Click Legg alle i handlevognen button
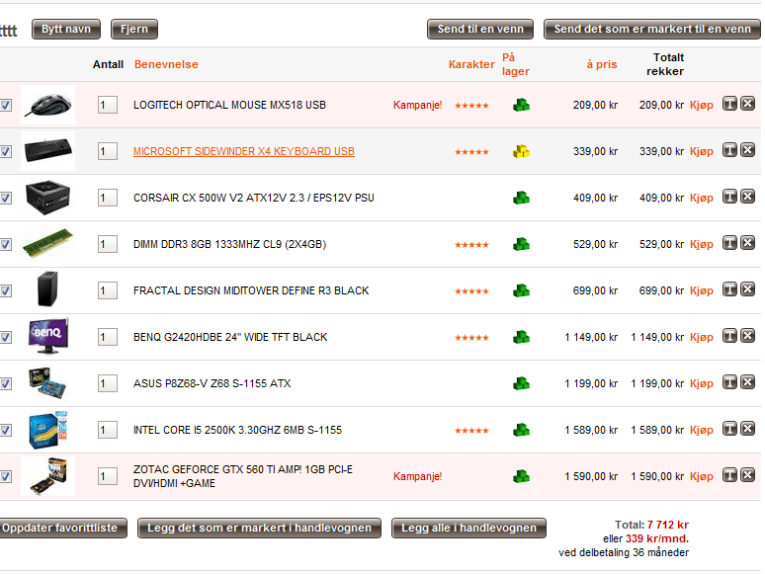The width and height of the screenshot is (765, 574). tap(468, 528)
